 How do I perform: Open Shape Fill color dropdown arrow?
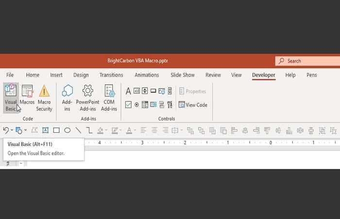click(106, 130)
